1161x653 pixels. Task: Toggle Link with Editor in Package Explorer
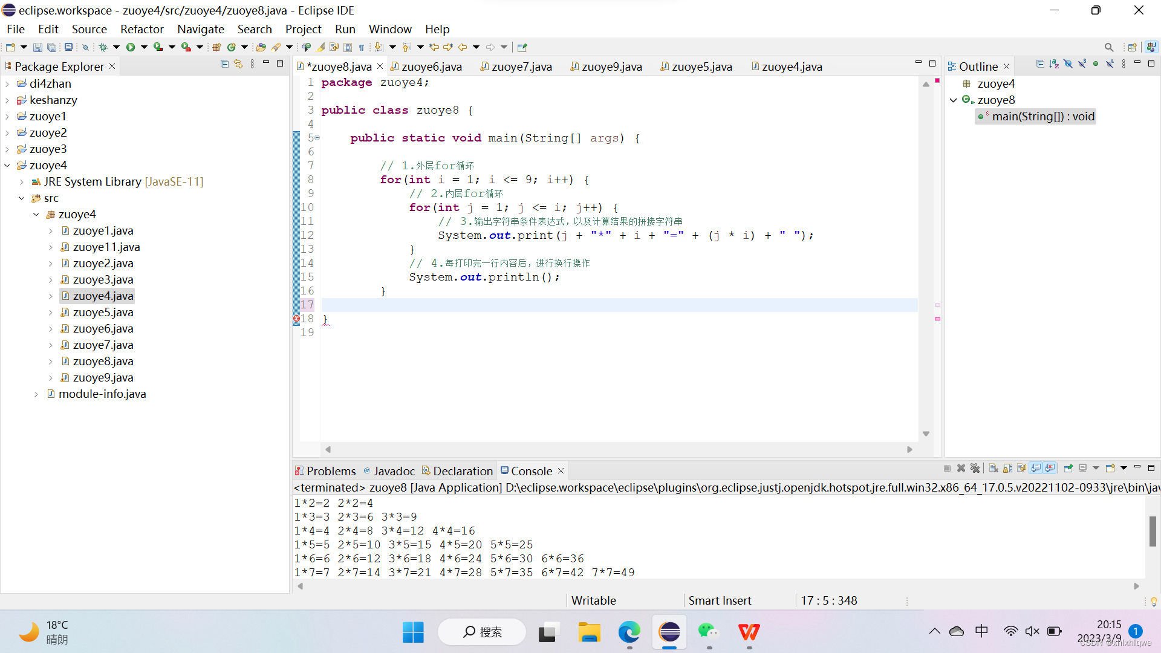pos(238,63)
